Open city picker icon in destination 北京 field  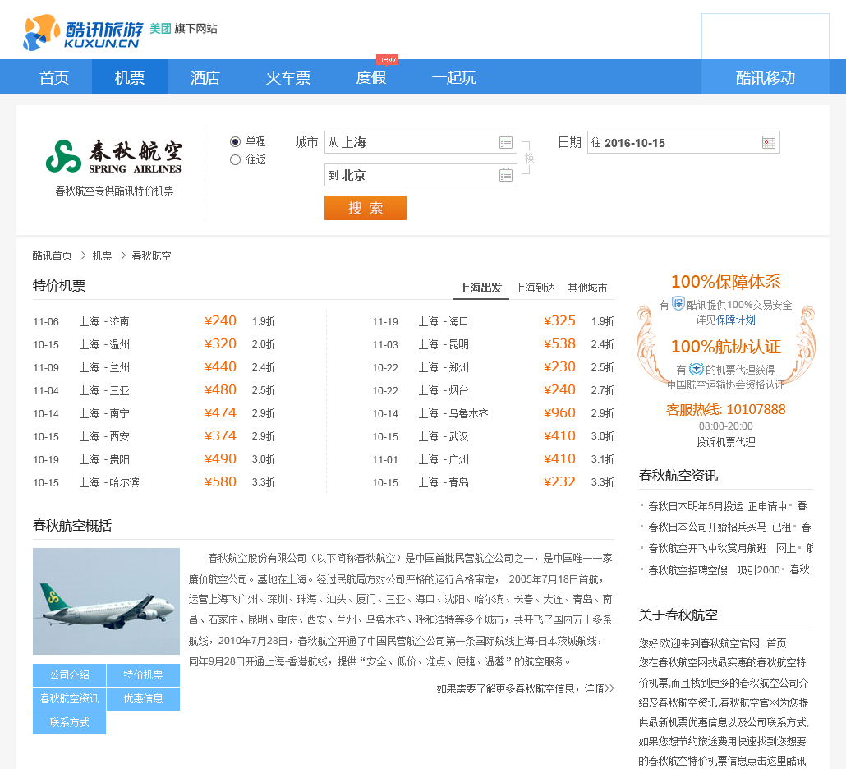click(x=506, y=175)
